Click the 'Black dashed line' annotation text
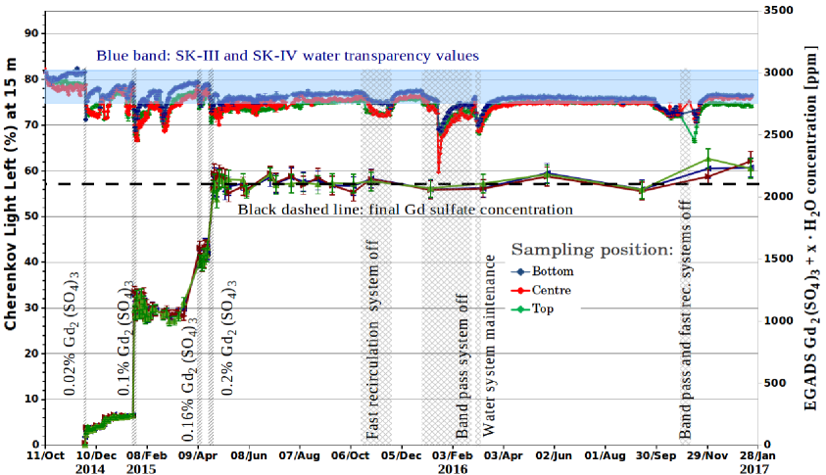 [x=405, y=210]
